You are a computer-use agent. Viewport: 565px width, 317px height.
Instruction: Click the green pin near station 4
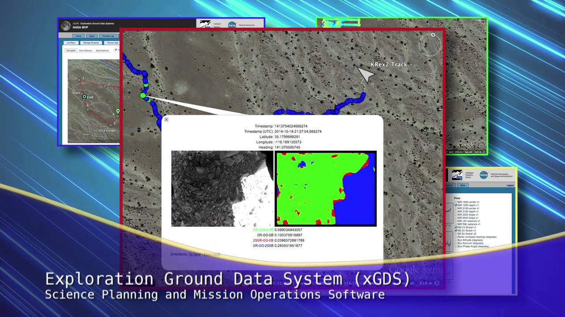pos(118,111)
